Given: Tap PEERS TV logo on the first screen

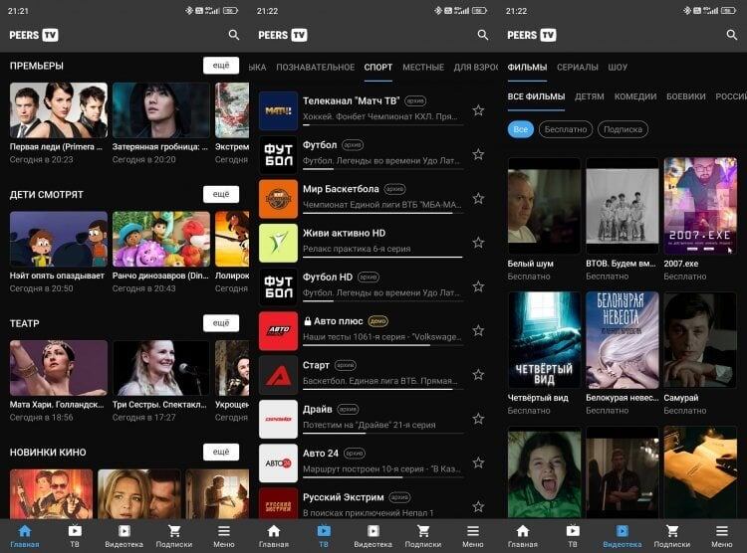Looking at the screenshot, I should click(34, 35).
